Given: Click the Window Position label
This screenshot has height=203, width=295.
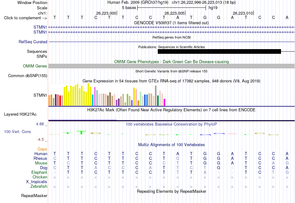Looking at the screenshot, I should point(32,2).
